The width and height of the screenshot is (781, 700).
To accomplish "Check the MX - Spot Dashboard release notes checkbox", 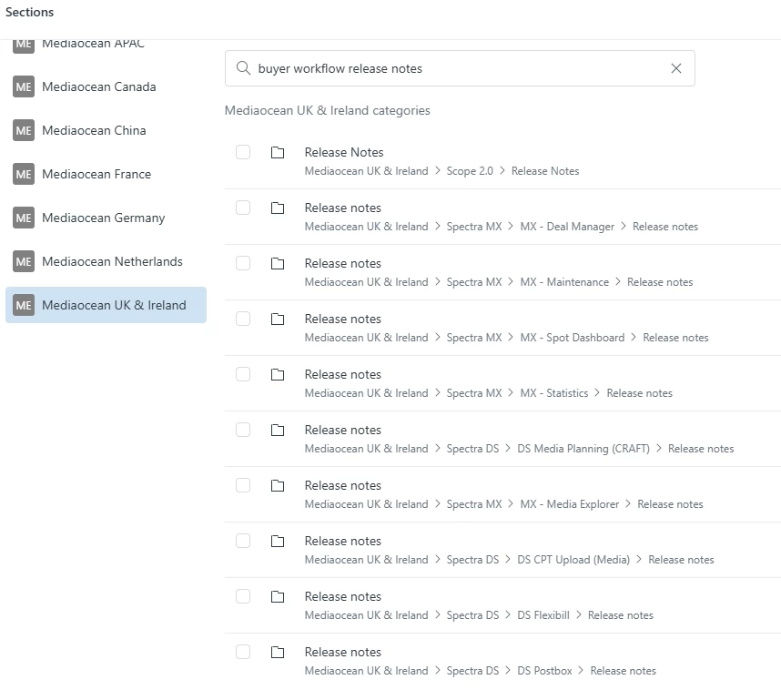I will 243,319.
